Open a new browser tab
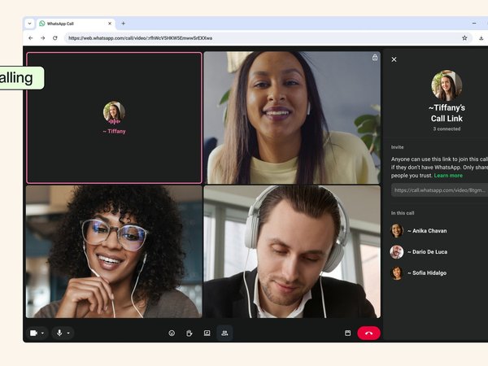488x366 pixels. click(x=124, y=24)
